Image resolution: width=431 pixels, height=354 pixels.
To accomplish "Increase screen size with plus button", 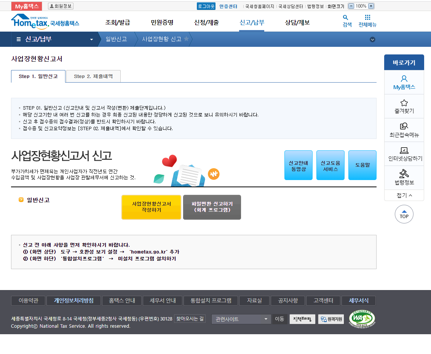I will (371, 6).
